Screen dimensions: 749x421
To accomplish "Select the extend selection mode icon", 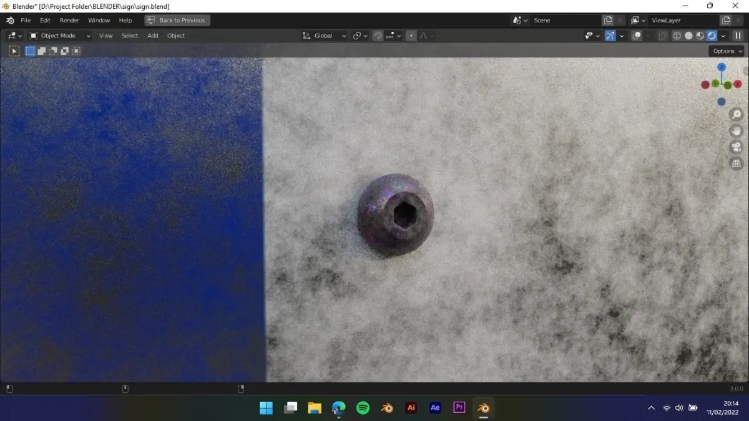I will coord(41,51).
